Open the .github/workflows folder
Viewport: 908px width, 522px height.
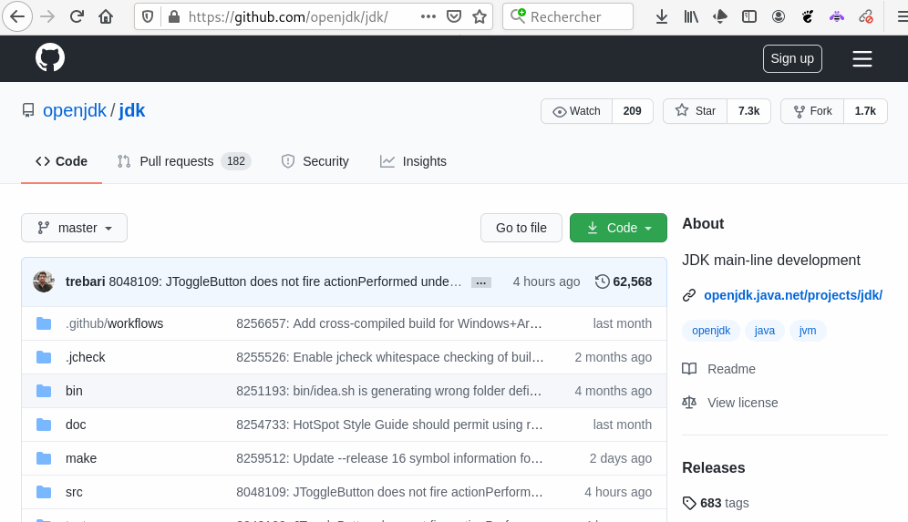pos(114,323)
